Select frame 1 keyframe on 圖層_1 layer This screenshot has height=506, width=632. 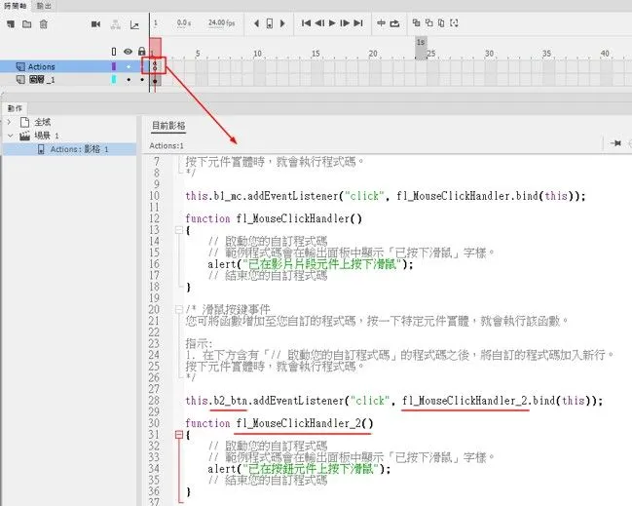tap(155, 80)
